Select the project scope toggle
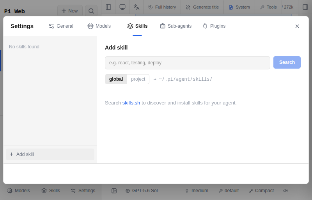This screenshot has height=200, width=312. (138, 79)
